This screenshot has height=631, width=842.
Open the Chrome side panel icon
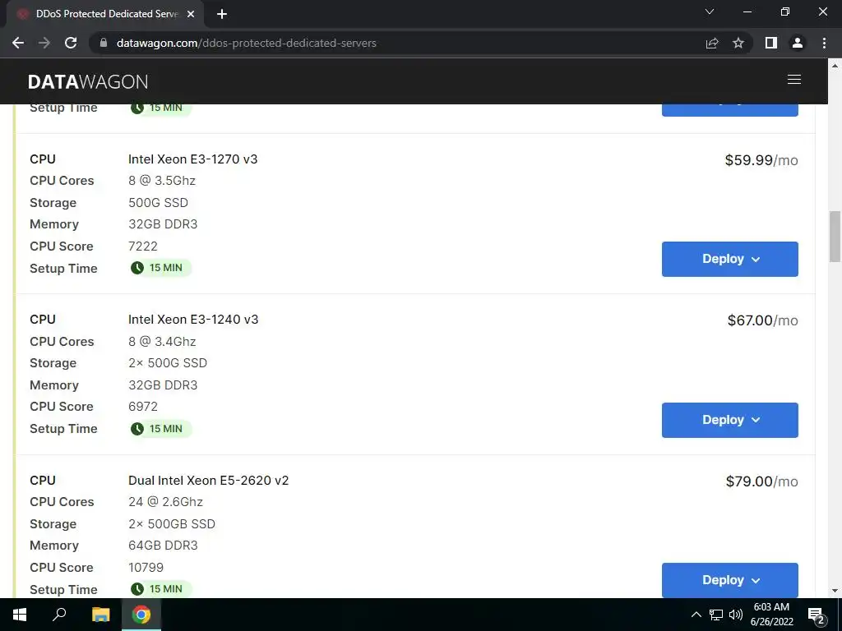click(x=771, y=43)
